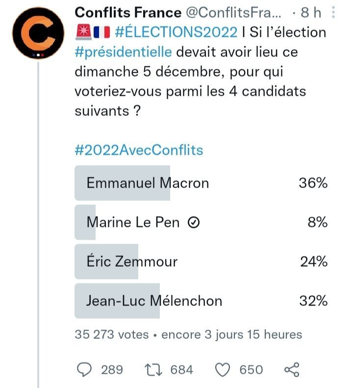Like the tweet with the heart icon

click(223, 370)
